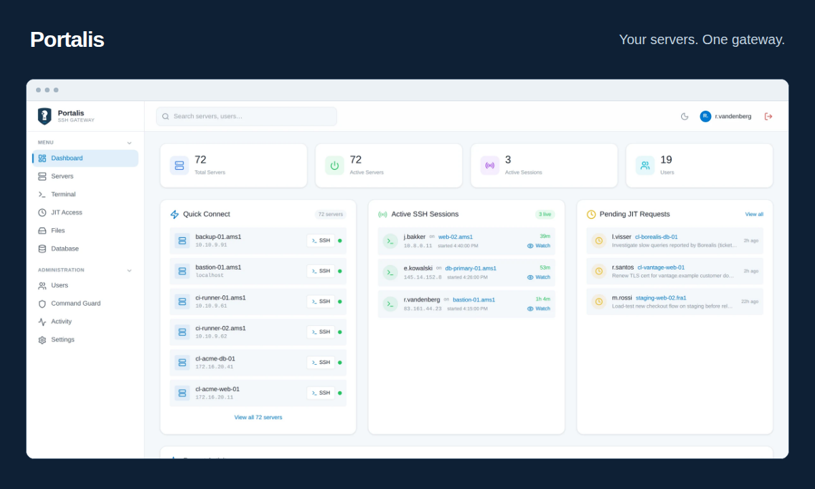Click clock icon on r.santos request

tap(599, 271)
